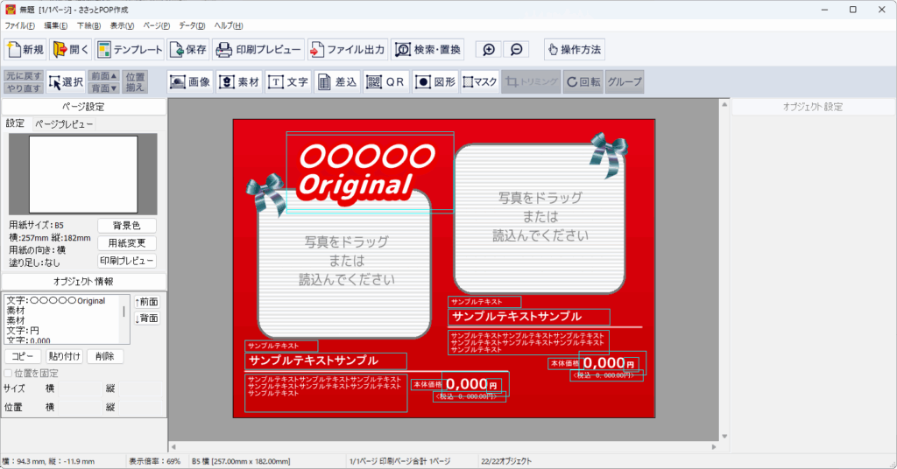Click the ↑前面 bring forward button
Screen dimensions: 897x469
(147, 302)
